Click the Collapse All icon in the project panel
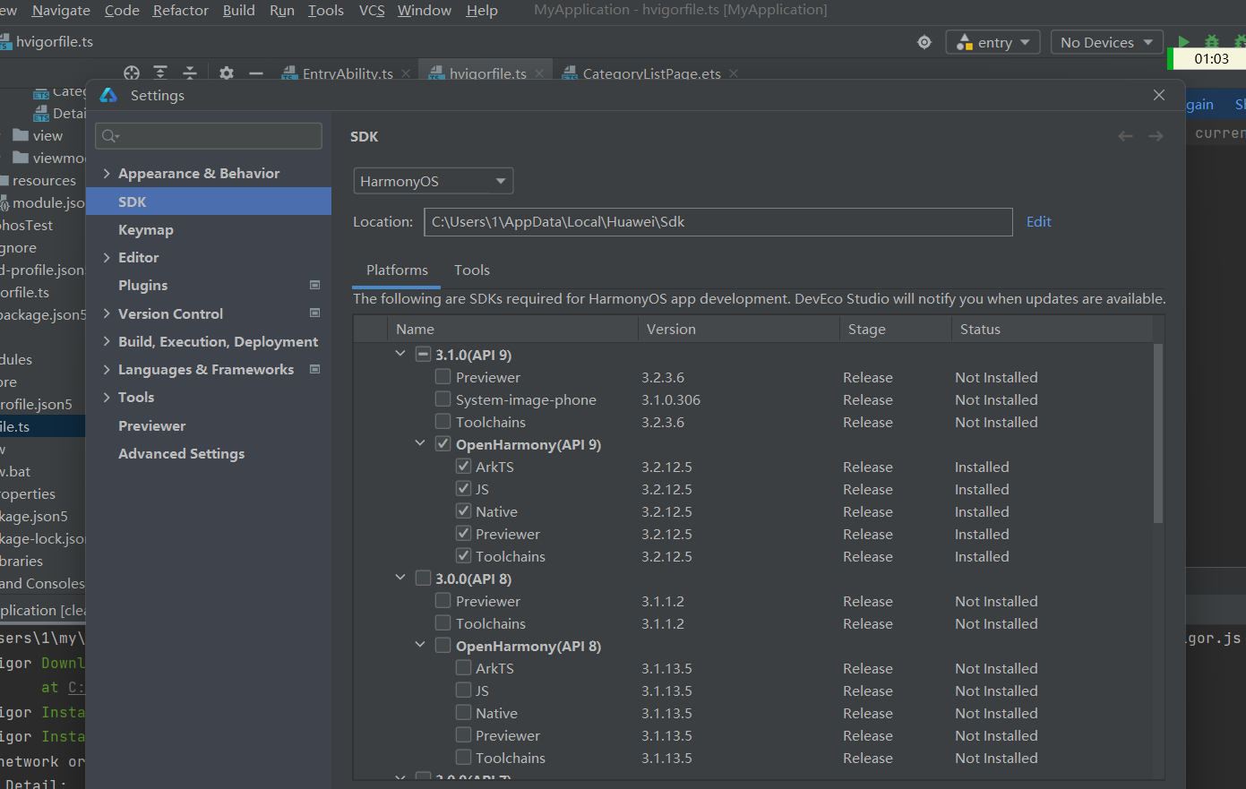The height and width of the screenshot is (789, 1246). tap(190, 73)
